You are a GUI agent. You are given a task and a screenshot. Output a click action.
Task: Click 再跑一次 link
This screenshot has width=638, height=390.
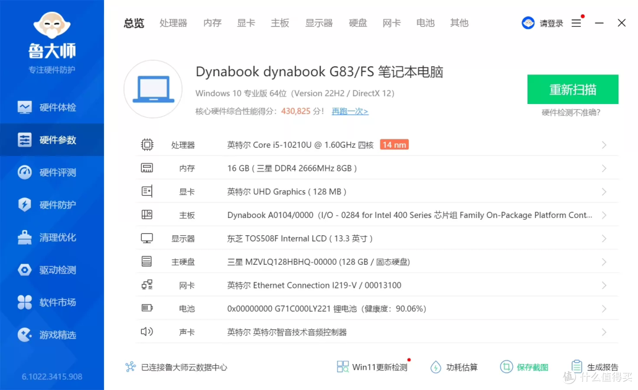tap(350, 111)
